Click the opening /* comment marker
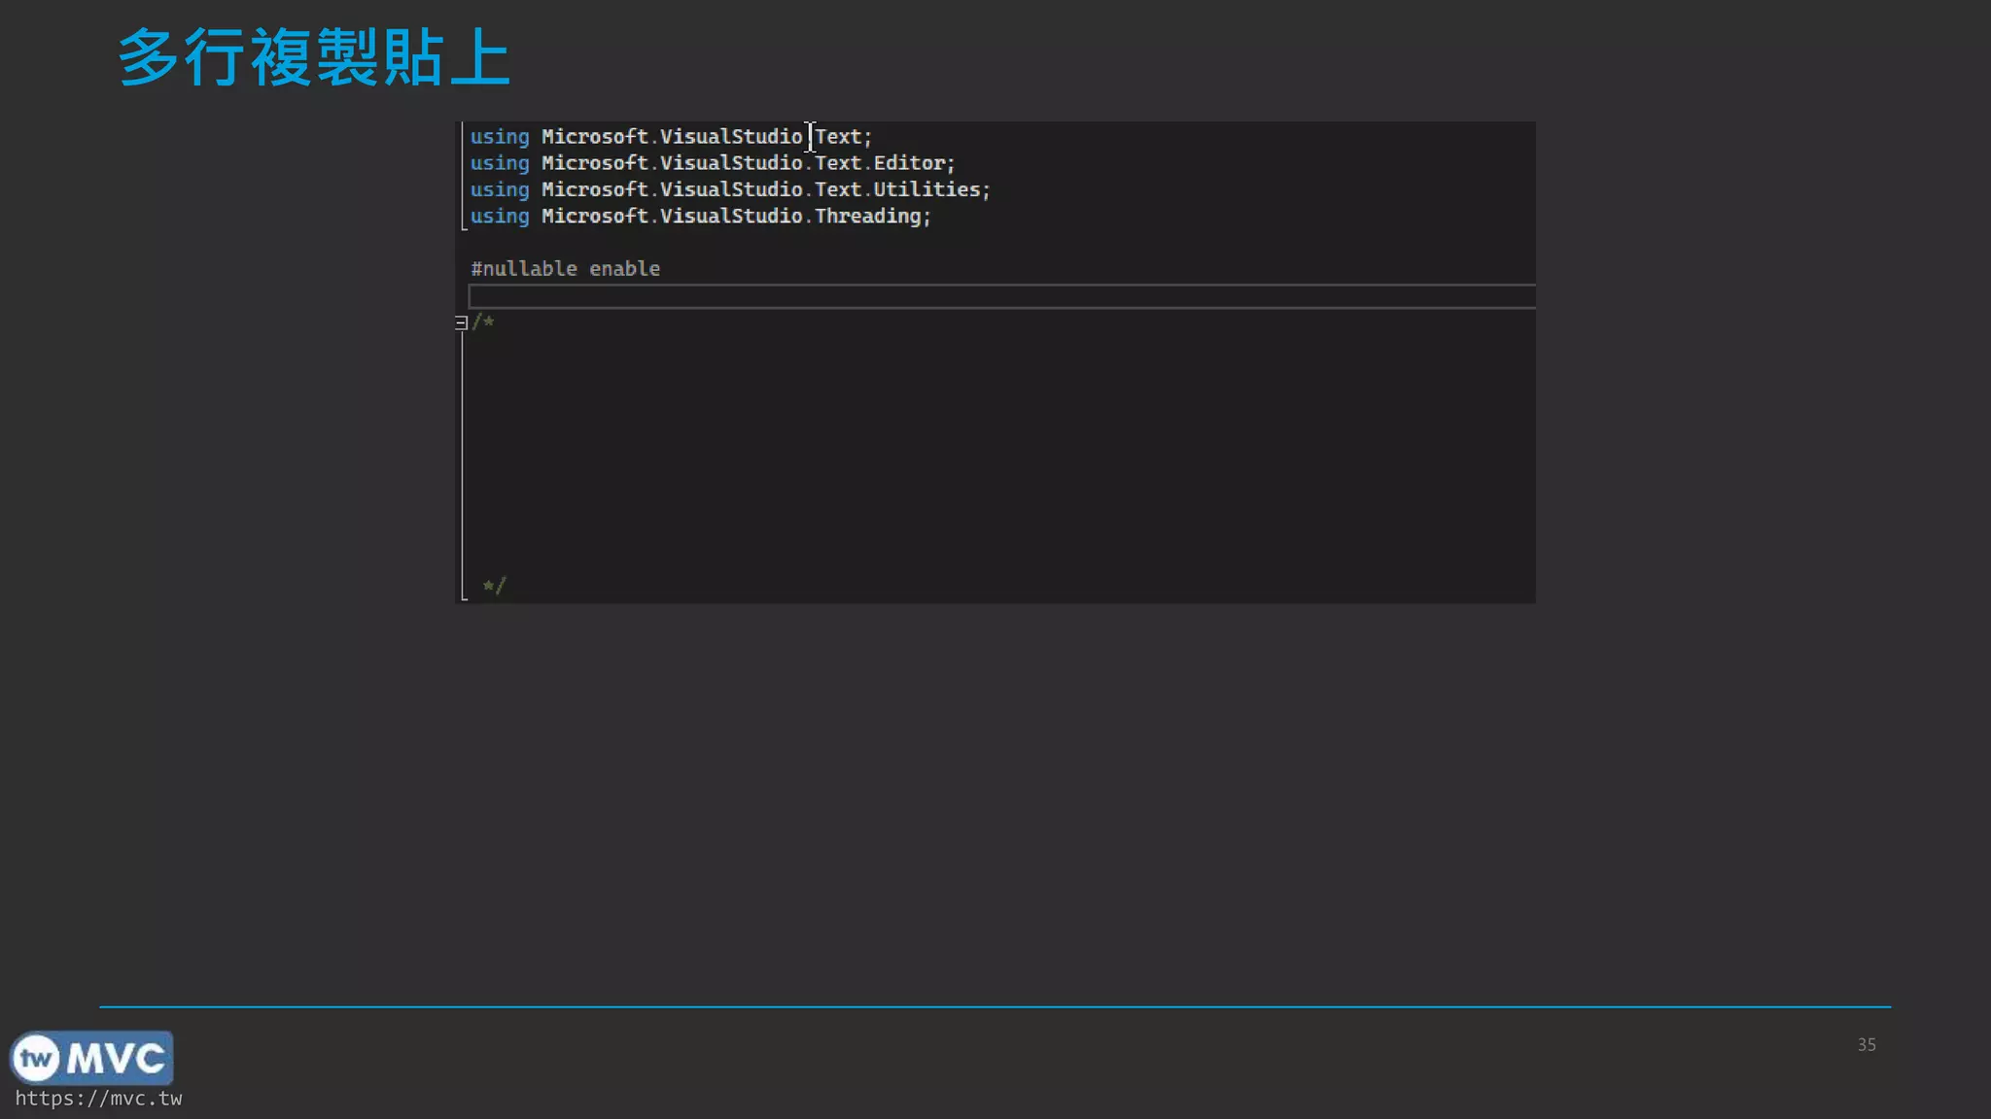This screenshot has width=1991, height=1119. click(483, 322)
